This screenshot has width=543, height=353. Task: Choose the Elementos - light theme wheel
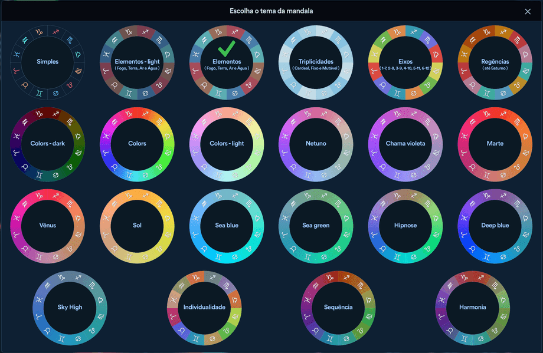pyautogui.click(x=137, y=62)
